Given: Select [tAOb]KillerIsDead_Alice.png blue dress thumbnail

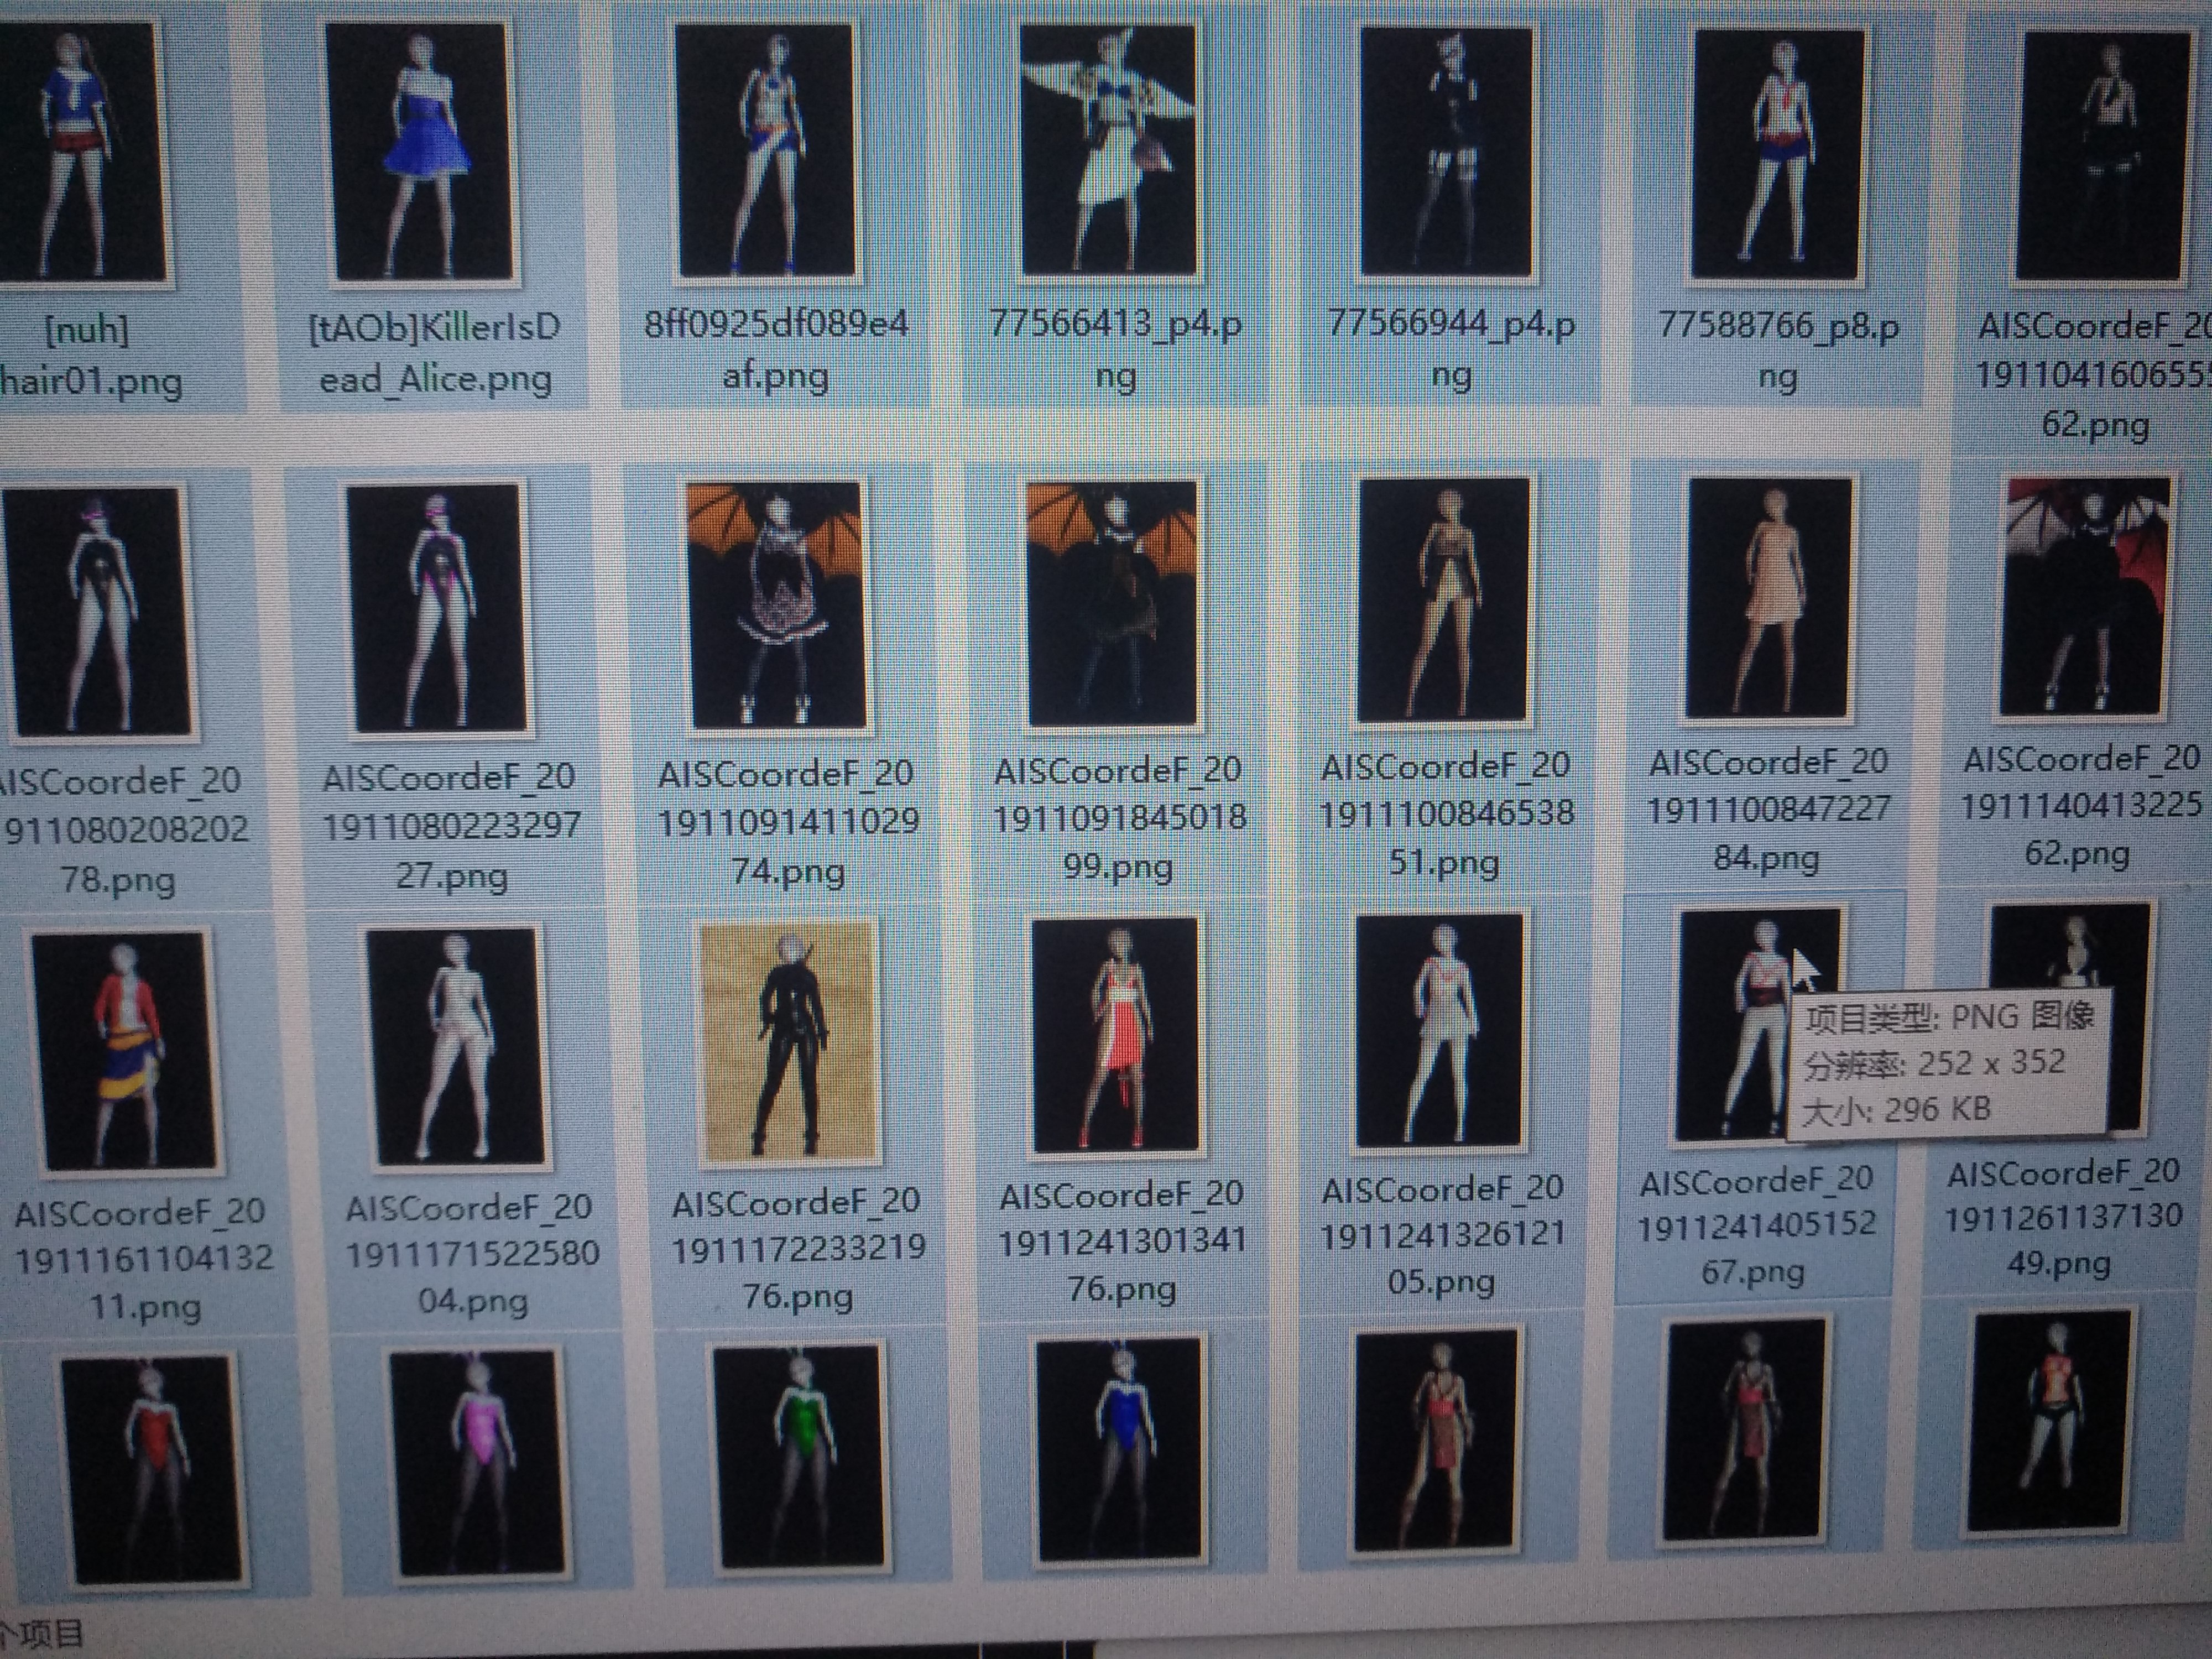Looking at the screenshot, I should pyautogui.click(x=419, y=152).
